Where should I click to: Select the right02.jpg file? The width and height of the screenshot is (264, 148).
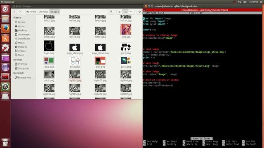100,76
